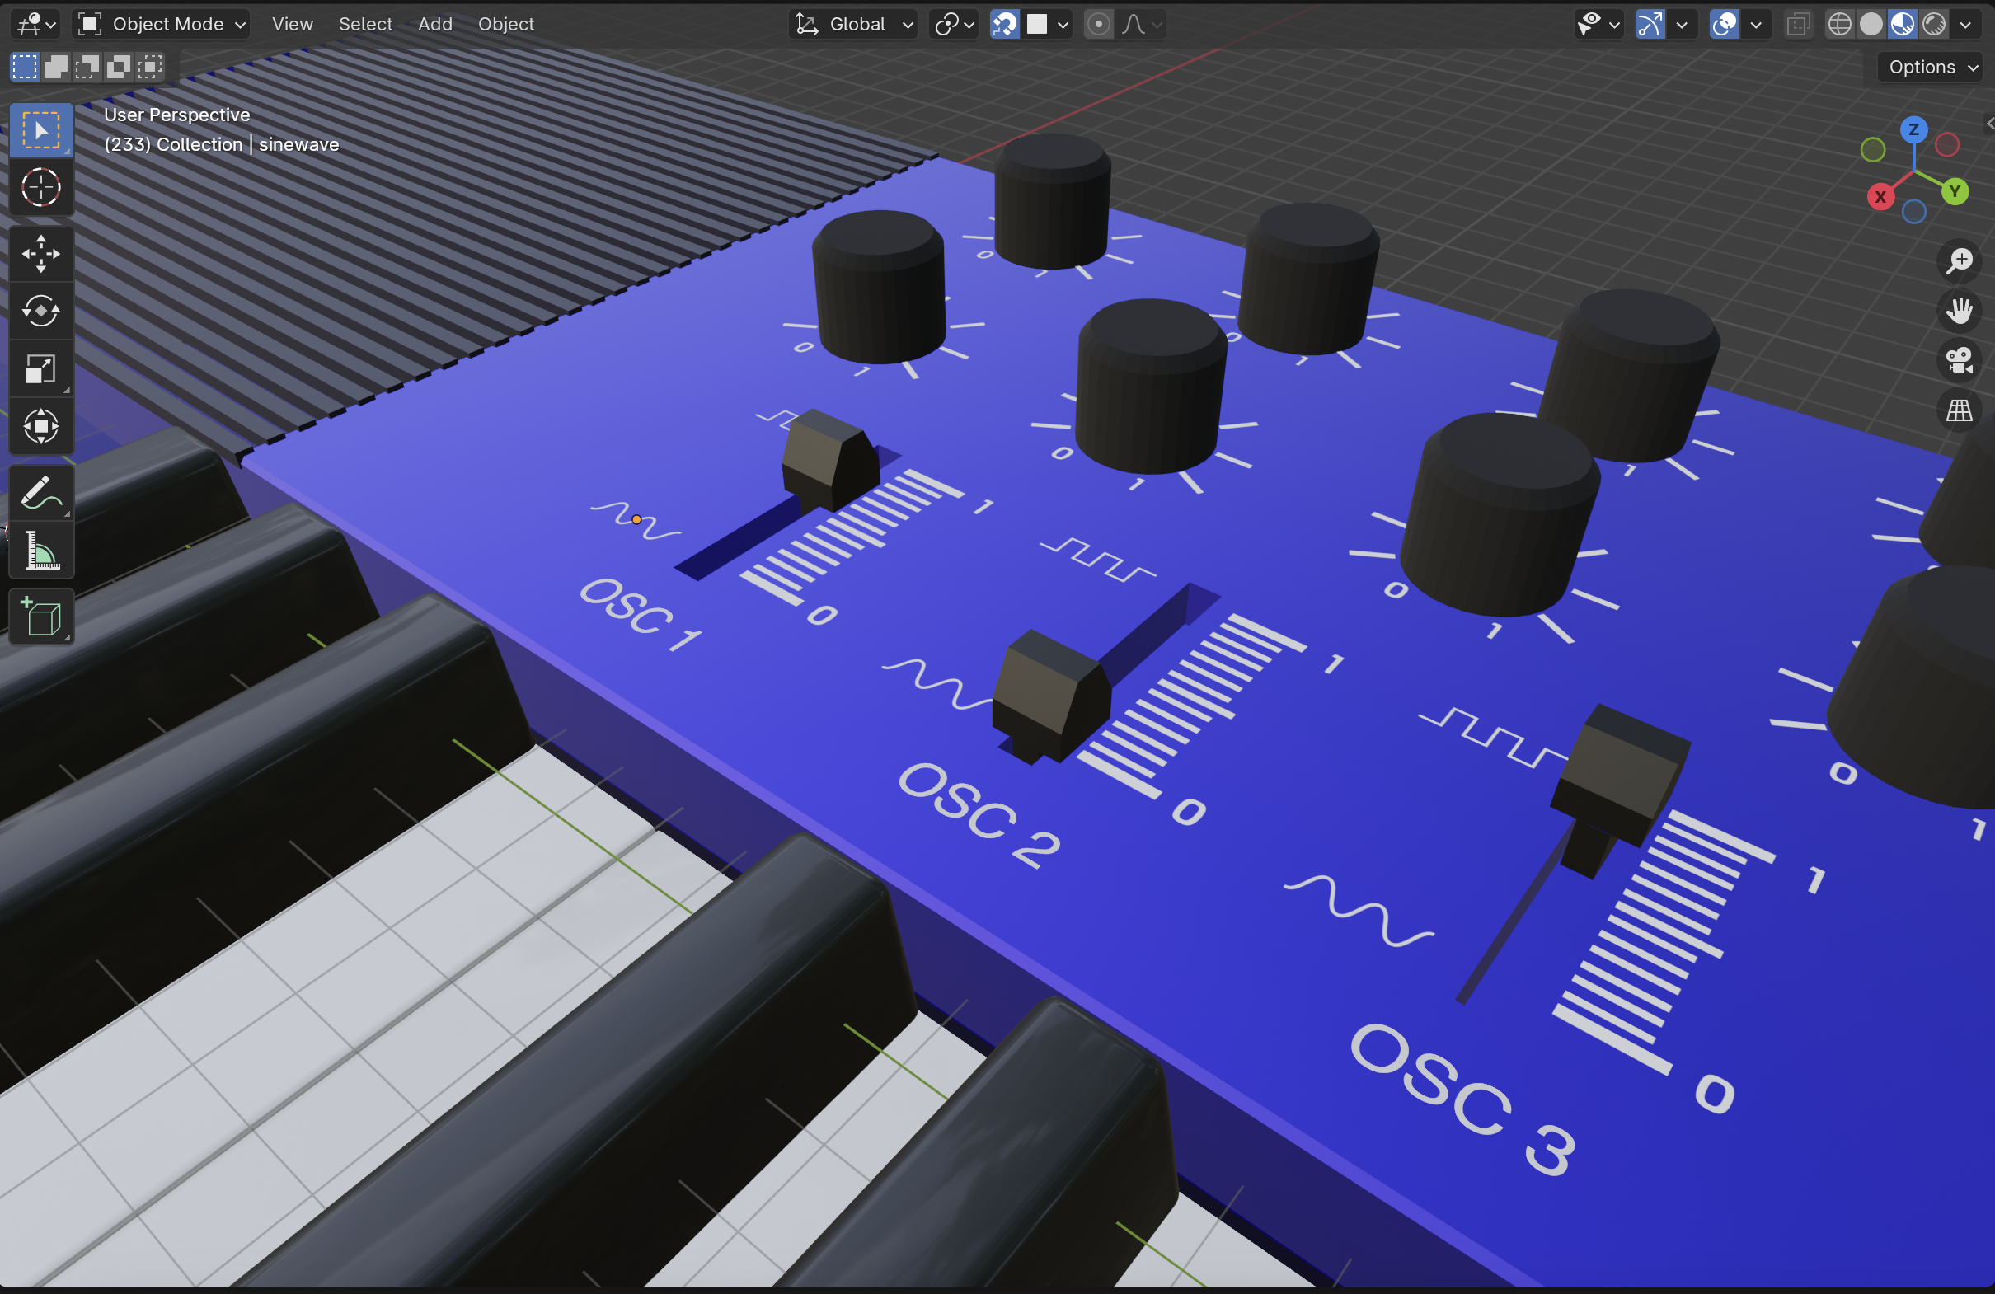
Task: Select the Cursor tool
Action: pos(41,187)
